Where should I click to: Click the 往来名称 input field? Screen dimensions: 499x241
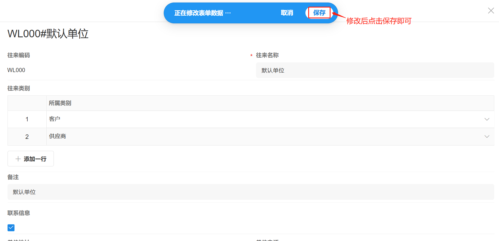[375, 70]
